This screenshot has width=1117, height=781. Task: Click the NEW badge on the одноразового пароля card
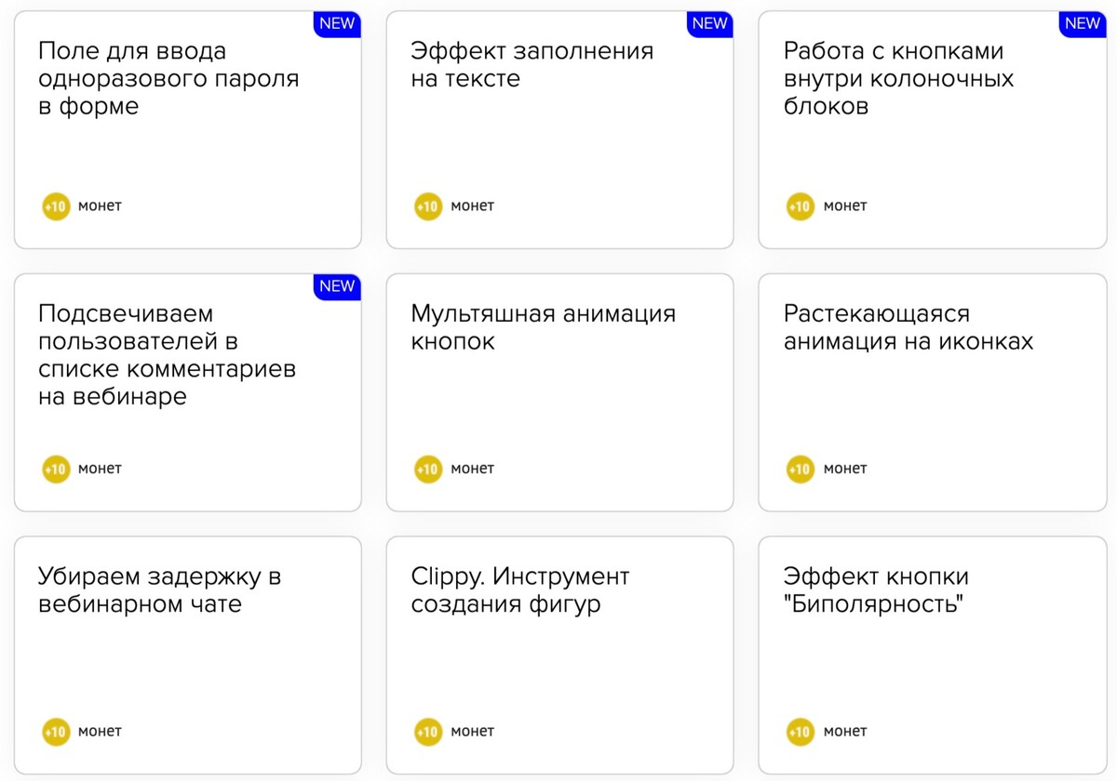[x=337, y=24]
